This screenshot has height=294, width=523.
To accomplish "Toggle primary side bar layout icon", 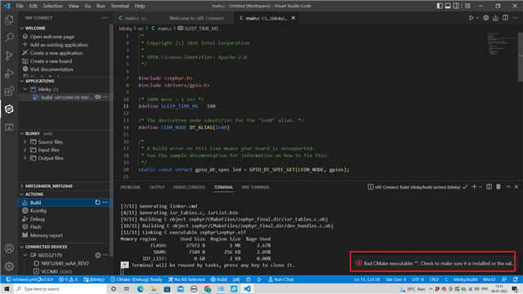I will [x=440, y=6].
